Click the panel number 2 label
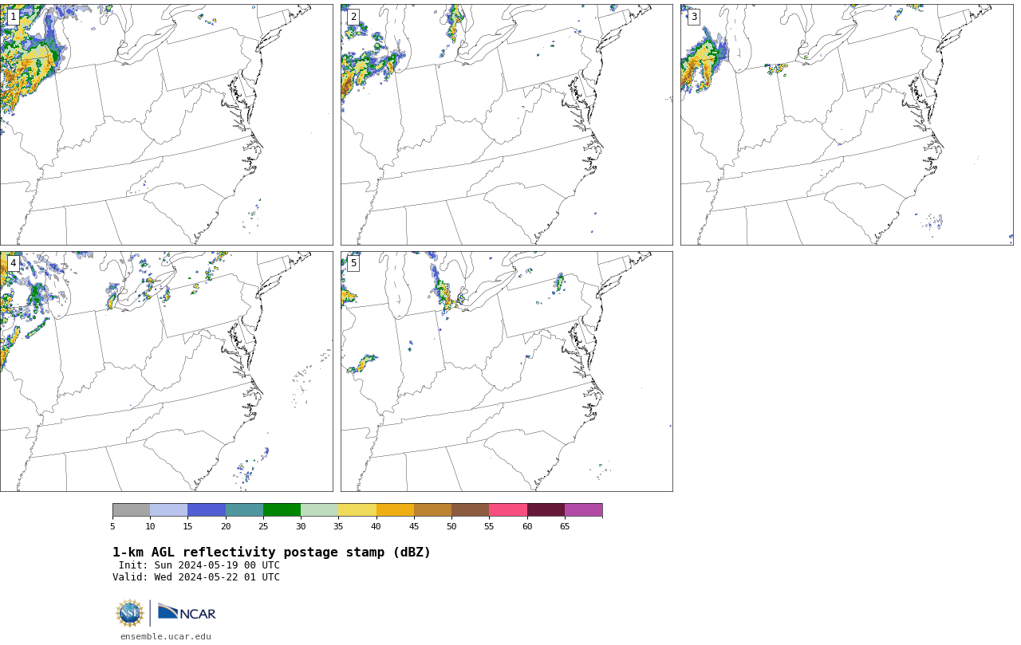The width and height of the screenshot is (1021, 645). coord(353,17)
